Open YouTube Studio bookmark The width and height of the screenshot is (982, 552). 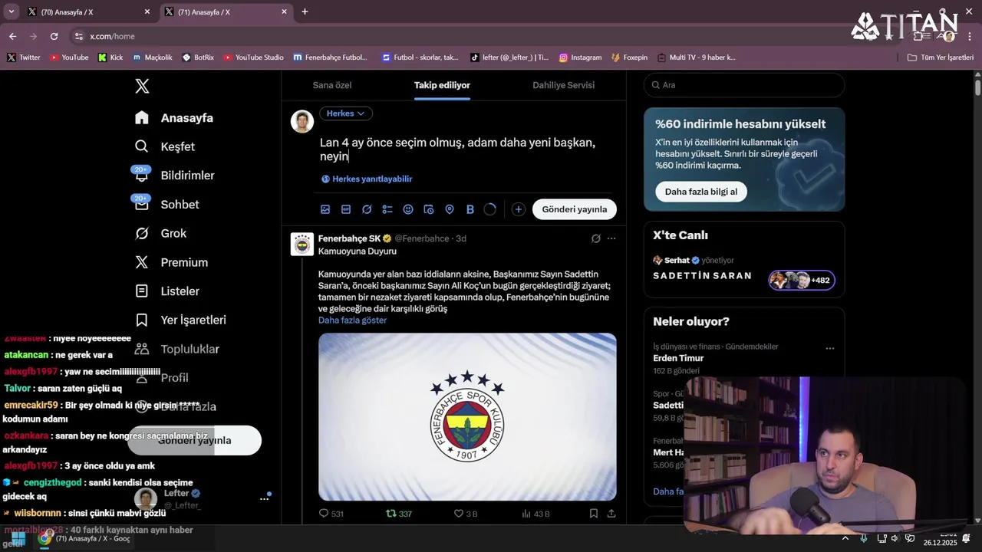[253, 58]
